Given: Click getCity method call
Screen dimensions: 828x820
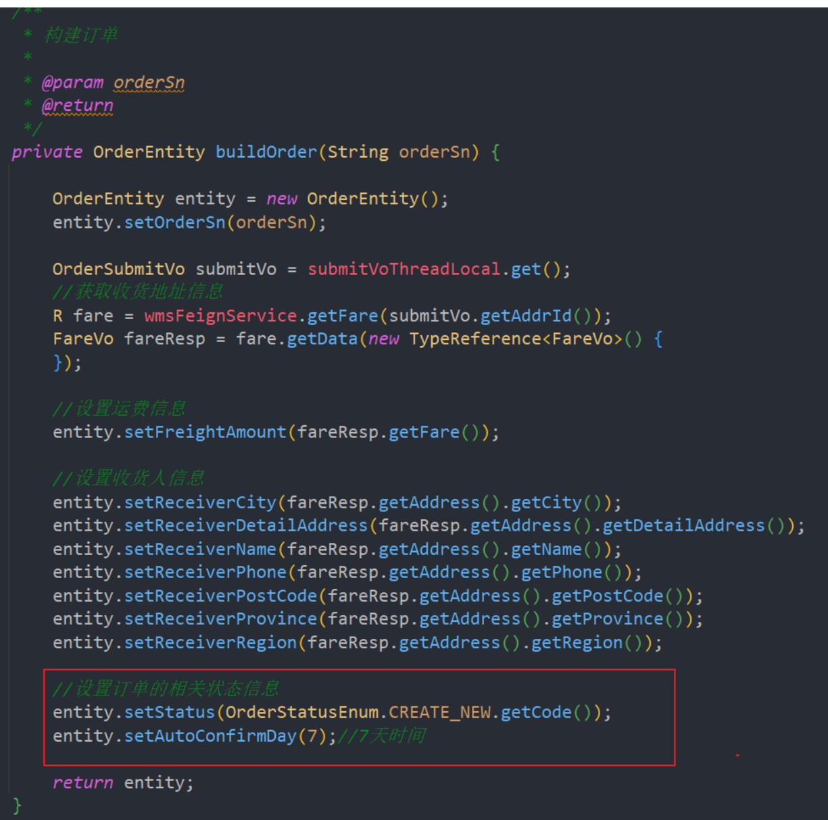Looking at the screenshot, I should [x=546, y=502].
